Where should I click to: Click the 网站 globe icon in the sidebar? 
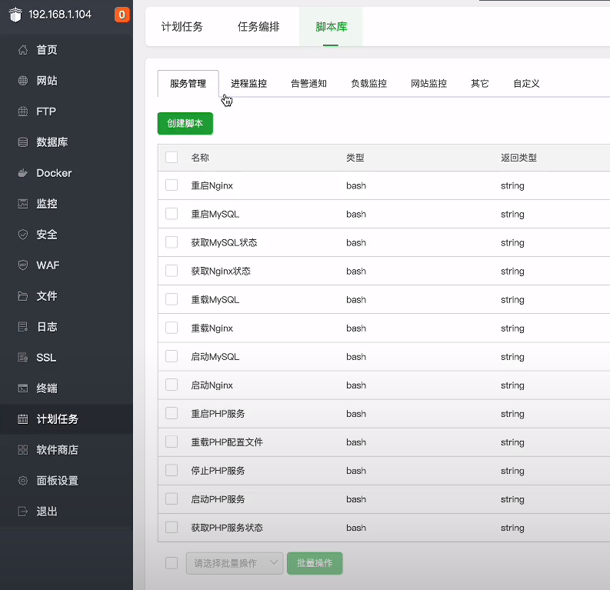23,81
